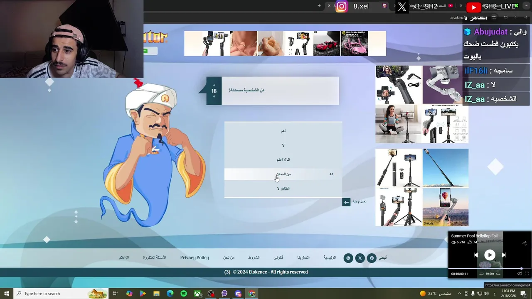Unmute the mini video player
The image size is (532, 299).
point(519,274)
